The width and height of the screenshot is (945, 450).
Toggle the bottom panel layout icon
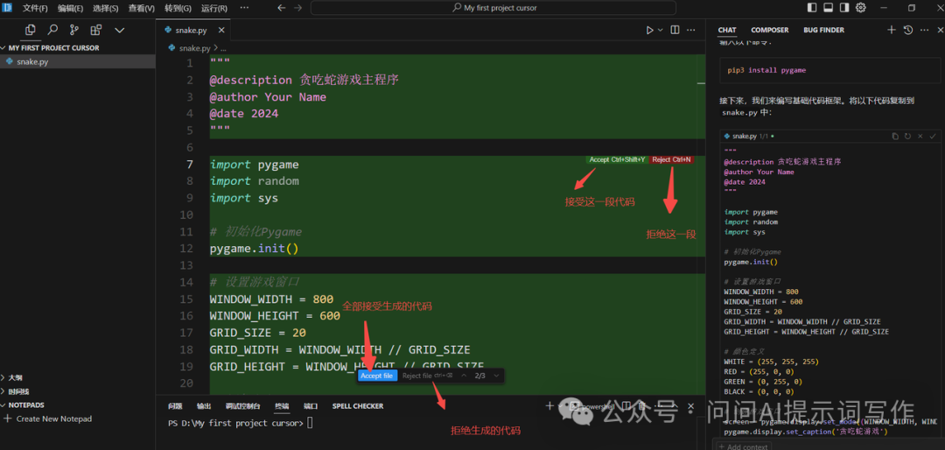828,8
